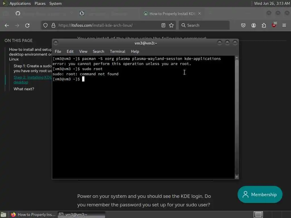
Task: Switch to Firefox taskbar entry How to Properly Ins...
Action: click(33, 215)
